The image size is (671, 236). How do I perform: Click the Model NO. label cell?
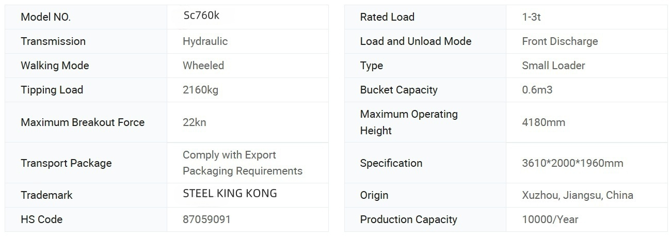45,17
